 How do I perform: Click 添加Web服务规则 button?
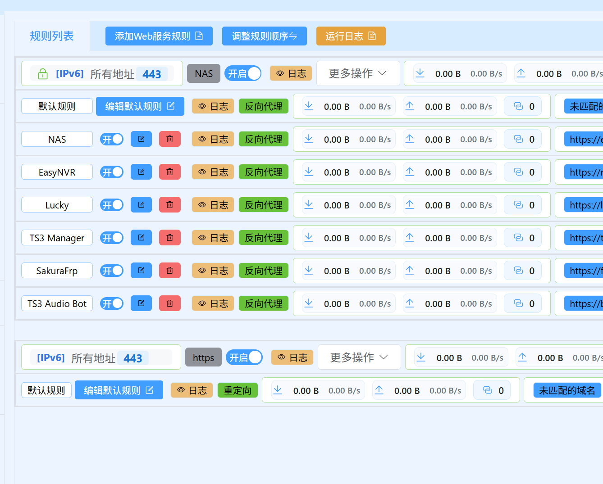tap(159, 36)
